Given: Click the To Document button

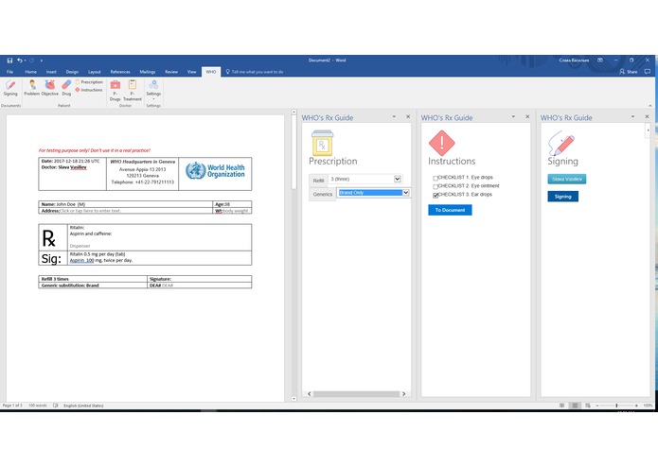Looking at the screenshot, I should 450,210.
